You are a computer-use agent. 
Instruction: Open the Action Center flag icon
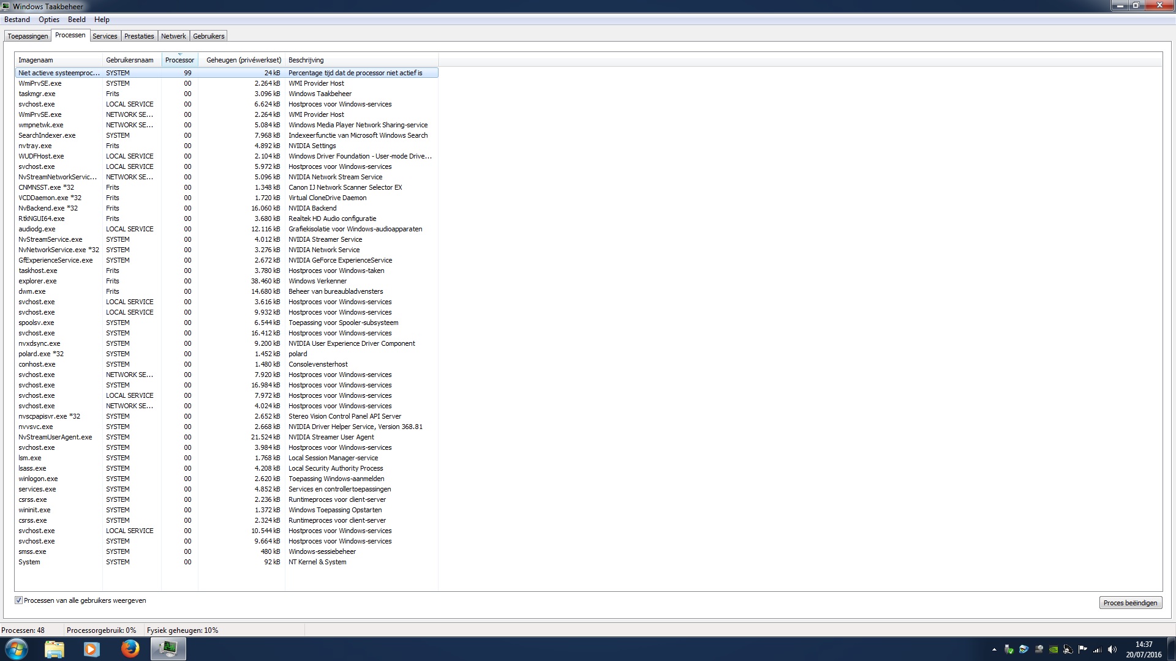tap(1083, 649)
